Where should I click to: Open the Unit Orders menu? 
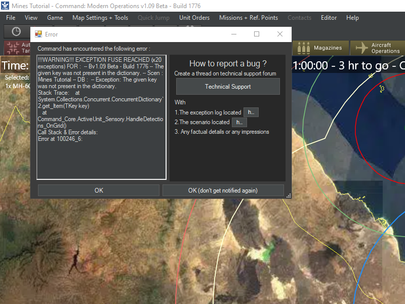point(194,18)
